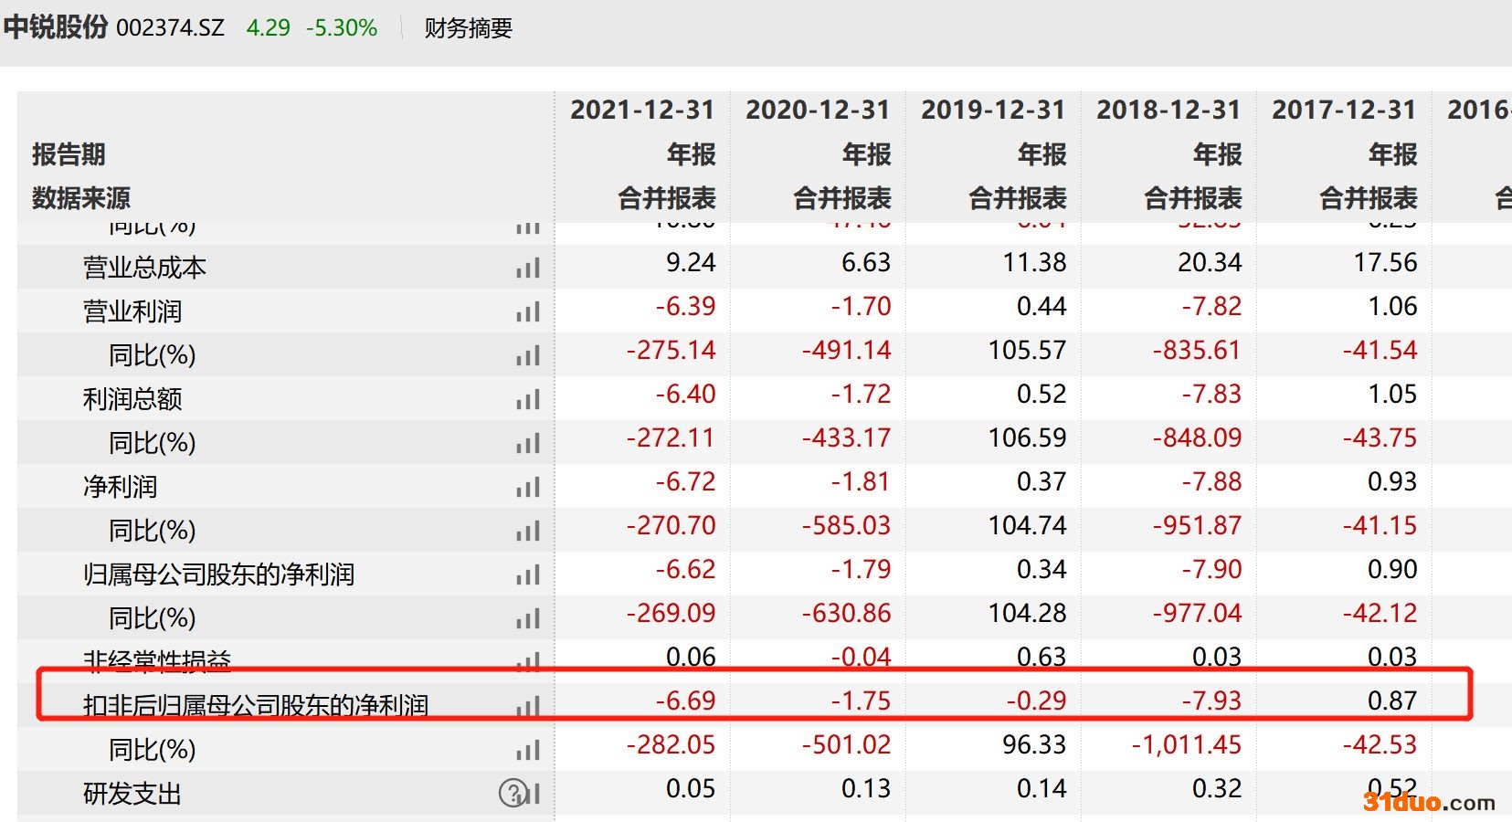The height and width of the screenshot is (822, 1512).
Task: Click the stock code 002374.SZ
Action: pos(170,28)
